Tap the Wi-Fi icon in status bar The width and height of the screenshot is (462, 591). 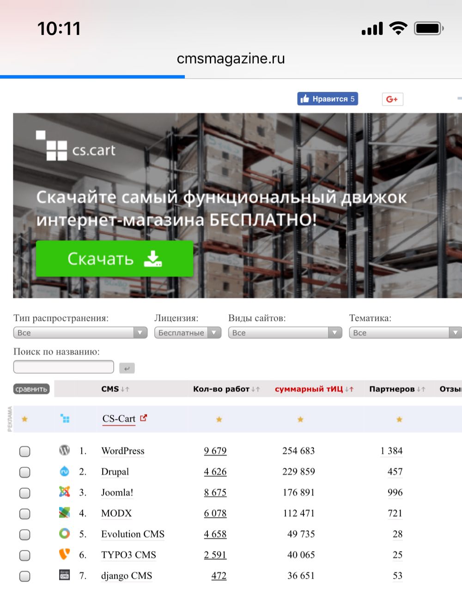pyautogui.click(x=398, y=28)
